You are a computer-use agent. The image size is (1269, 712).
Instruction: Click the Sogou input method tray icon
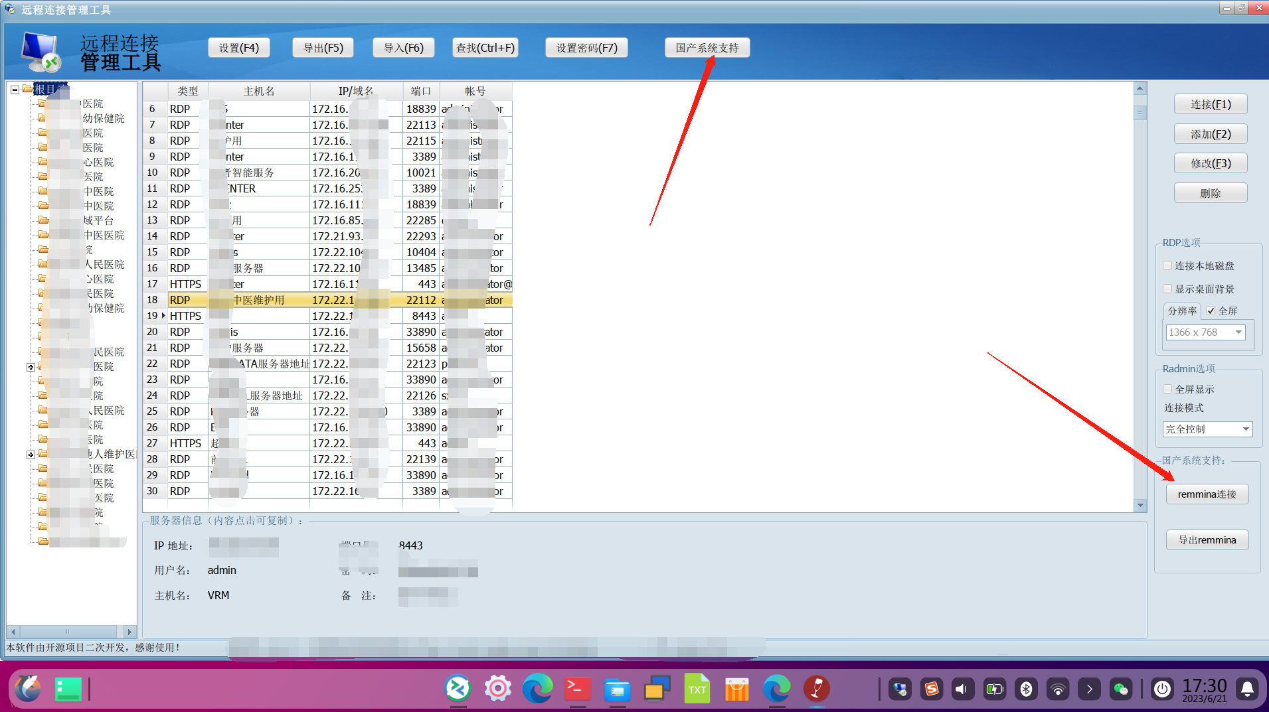pos(931,689)
